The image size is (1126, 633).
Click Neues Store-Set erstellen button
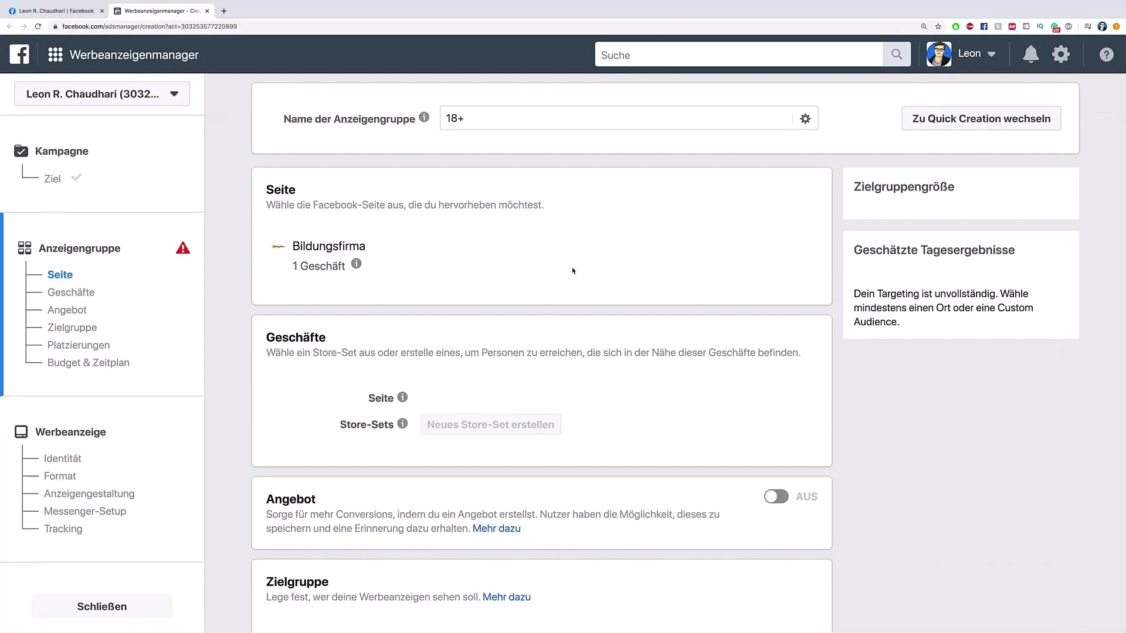(x=490, y=424)
